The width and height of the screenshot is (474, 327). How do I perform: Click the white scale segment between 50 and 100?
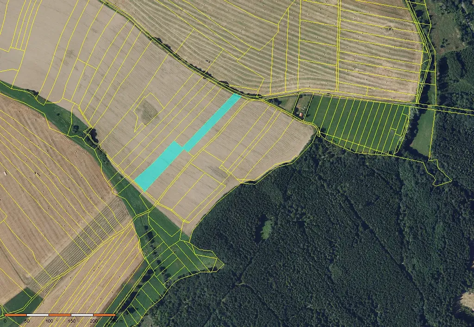[38, 315]
